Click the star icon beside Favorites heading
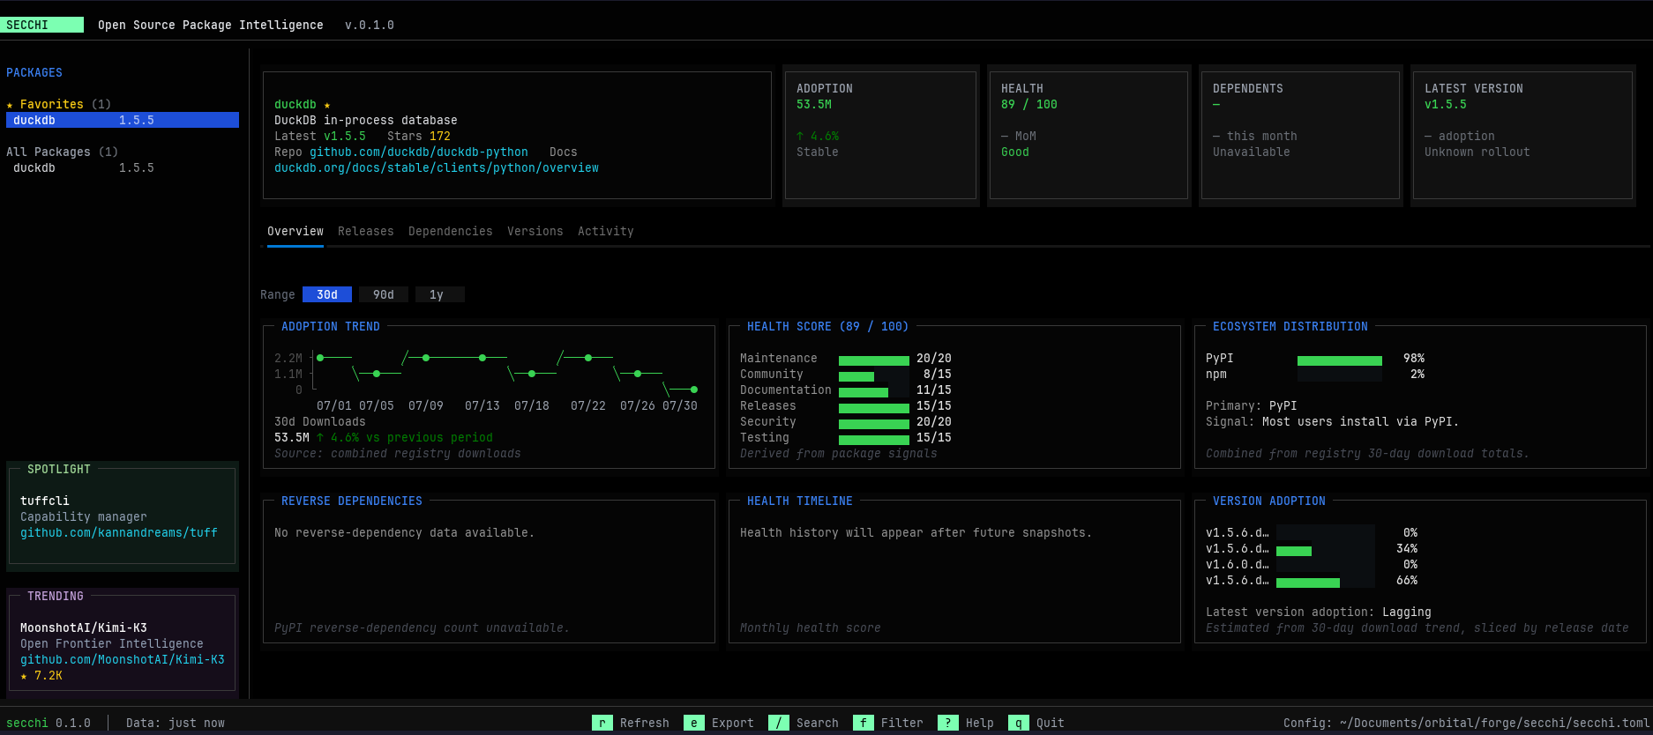 [x=10, y=105]
